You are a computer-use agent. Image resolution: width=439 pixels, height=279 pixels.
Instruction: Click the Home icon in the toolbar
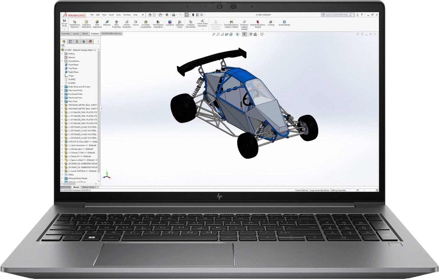(x=150, y=15)
